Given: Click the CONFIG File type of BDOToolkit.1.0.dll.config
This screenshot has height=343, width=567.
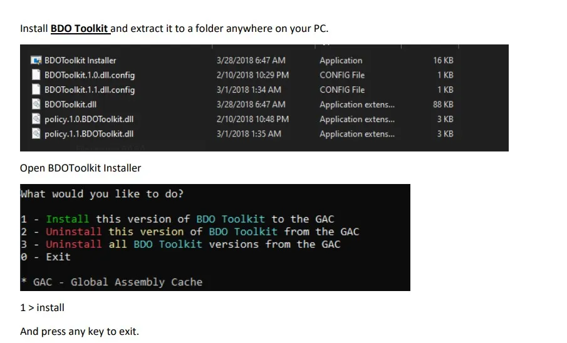Looking at the screenshot, I should coord(342,75).
